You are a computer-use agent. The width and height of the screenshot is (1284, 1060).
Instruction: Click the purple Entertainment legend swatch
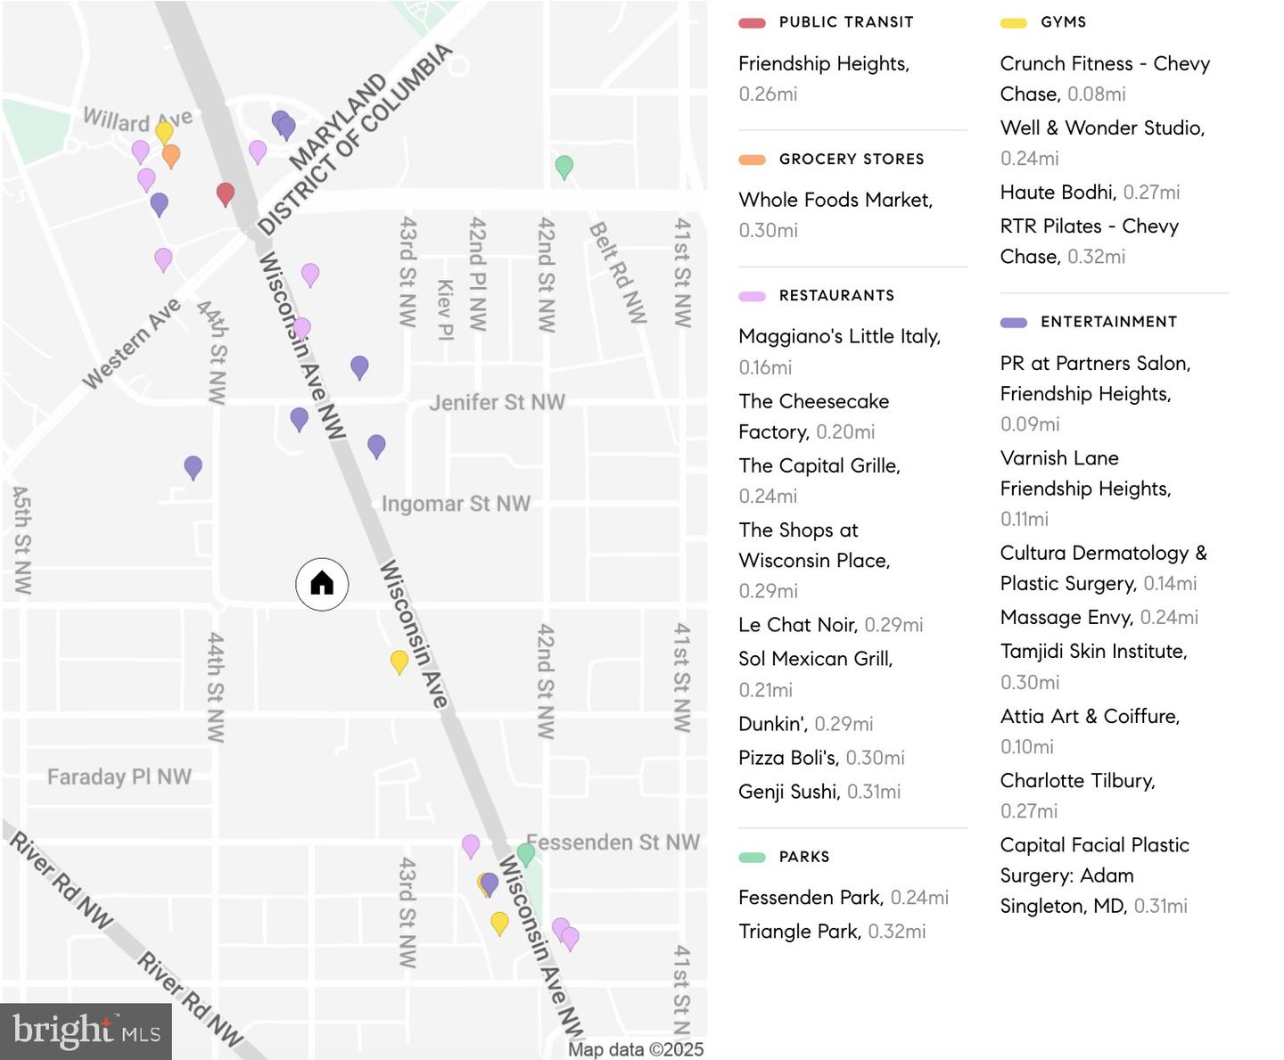click(1014, 322)
